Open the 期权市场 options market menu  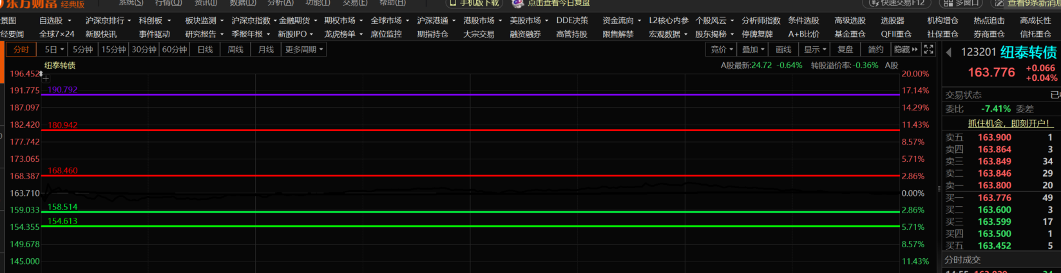point(343,21)
